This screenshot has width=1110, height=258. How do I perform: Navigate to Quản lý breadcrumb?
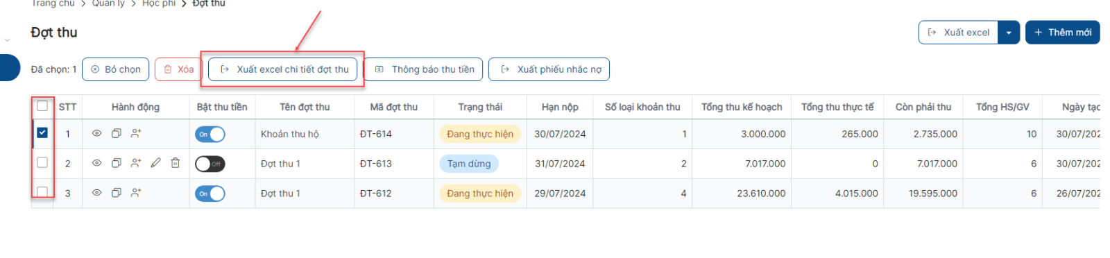pyautogui.click(x=108, y=3)
